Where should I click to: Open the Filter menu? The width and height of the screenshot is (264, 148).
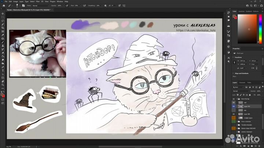tap(38, 1)
